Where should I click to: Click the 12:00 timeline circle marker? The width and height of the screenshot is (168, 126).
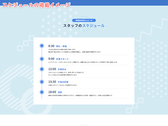coord(42,69)
